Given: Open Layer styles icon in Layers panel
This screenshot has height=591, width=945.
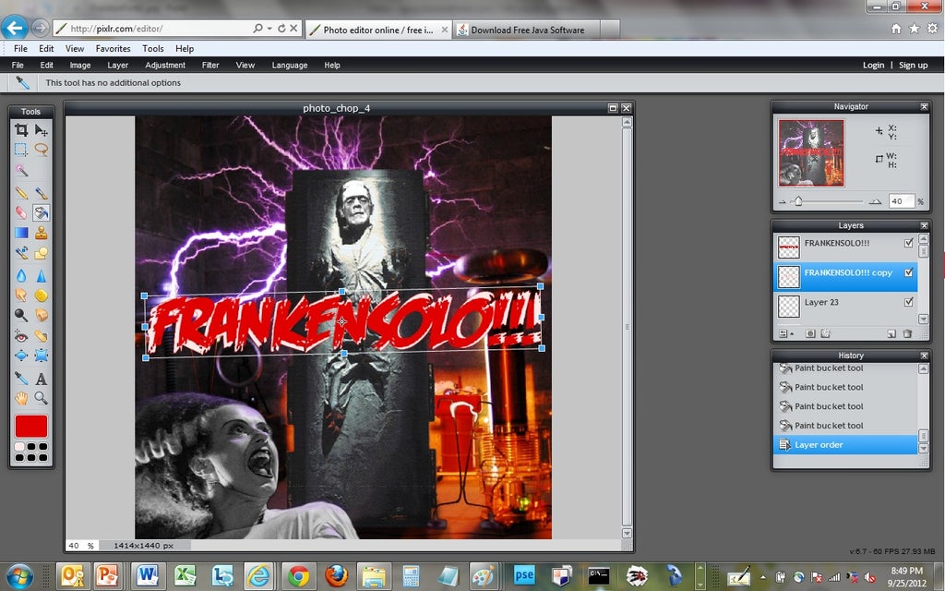Looking at the screenshot, I should (x=826, y=333).
